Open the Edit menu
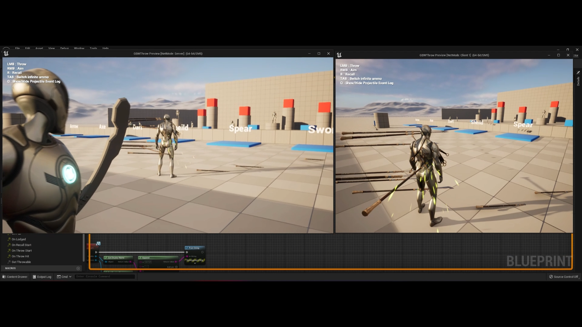 (28, 48)
